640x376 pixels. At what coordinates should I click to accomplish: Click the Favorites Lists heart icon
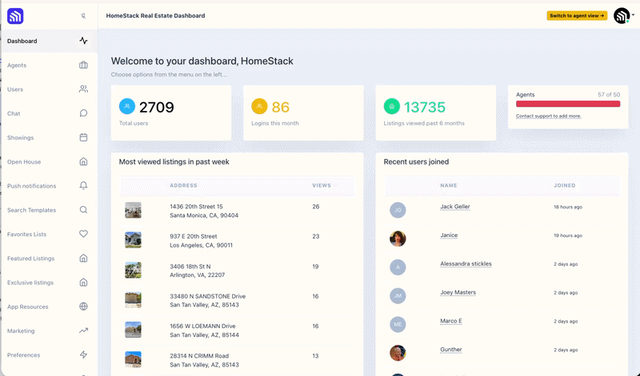point(83,234)
